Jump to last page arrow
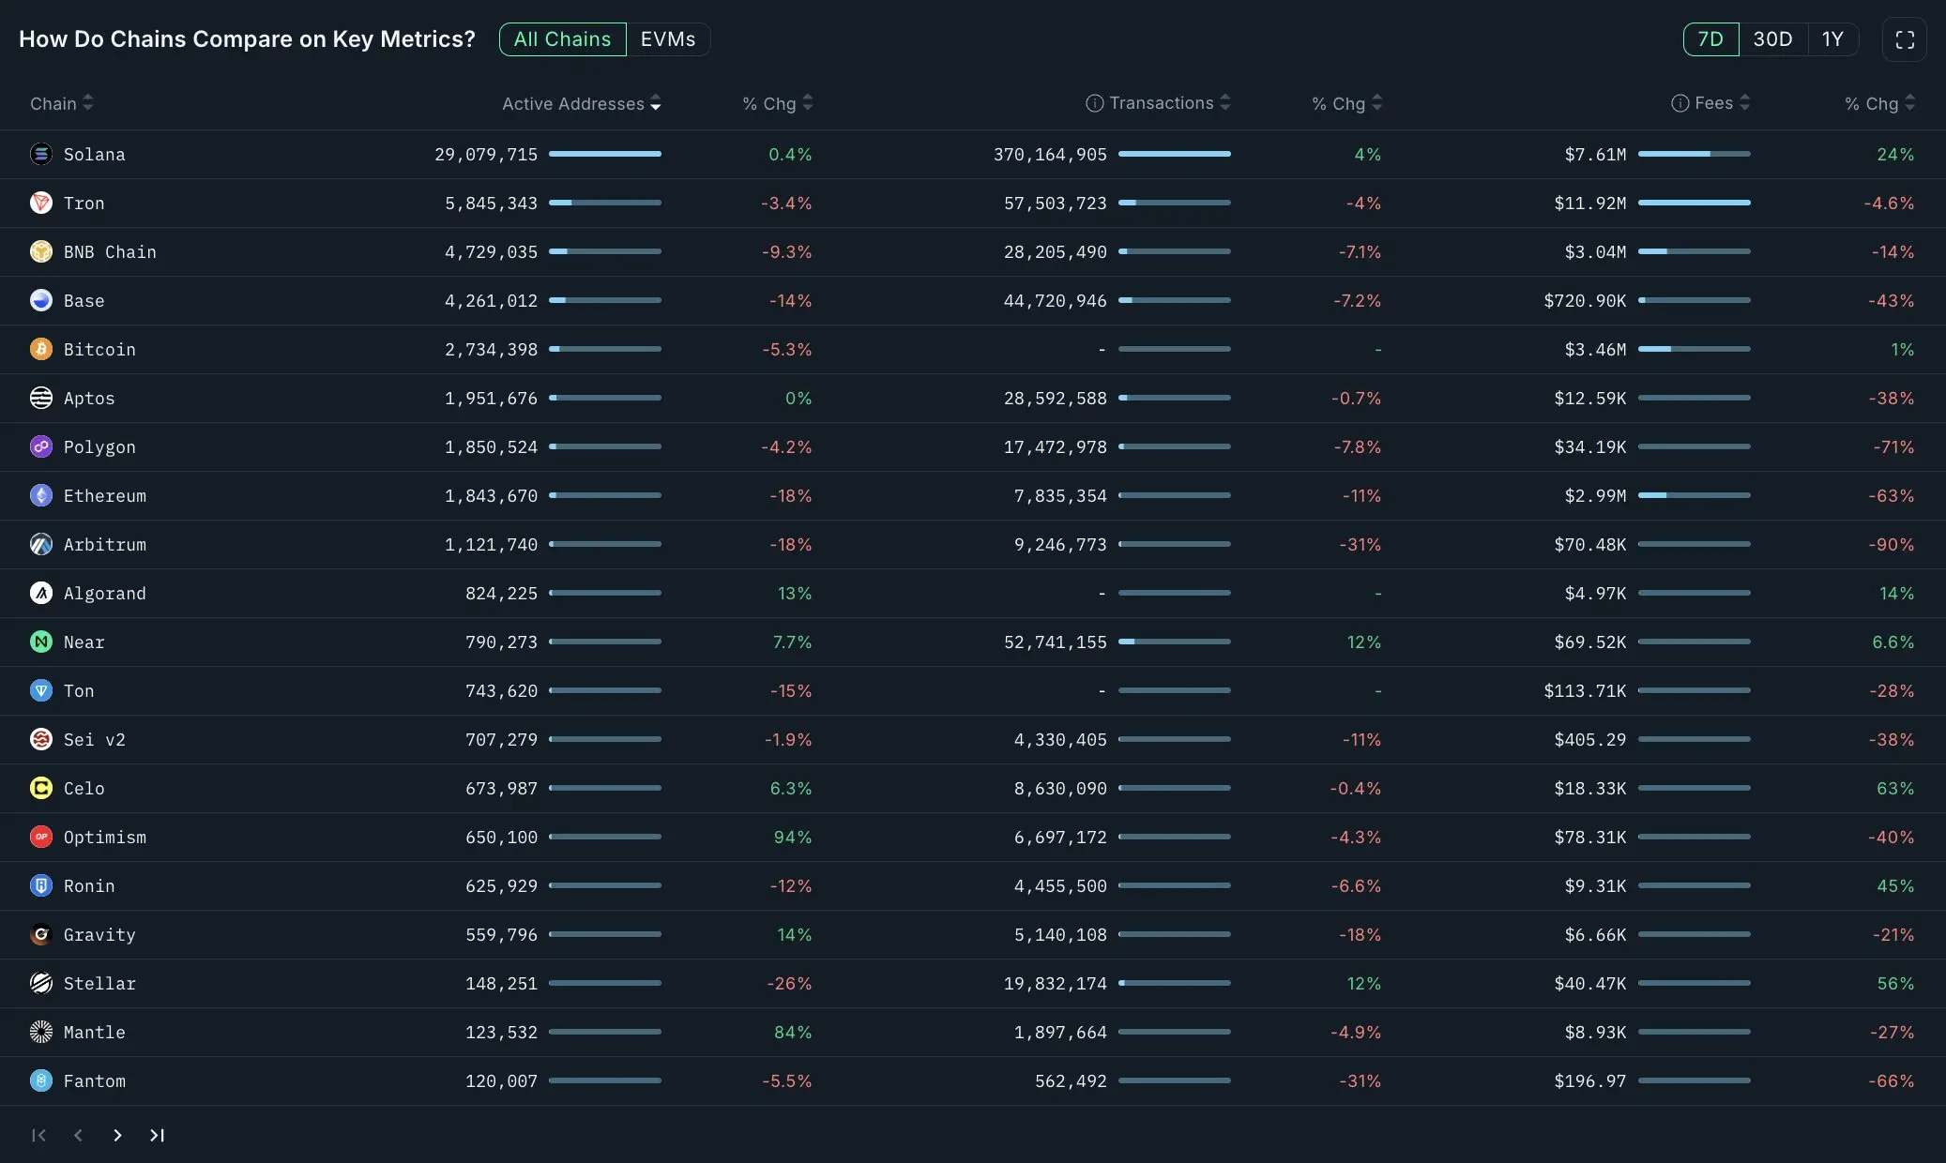 [x=157, y=1135]
